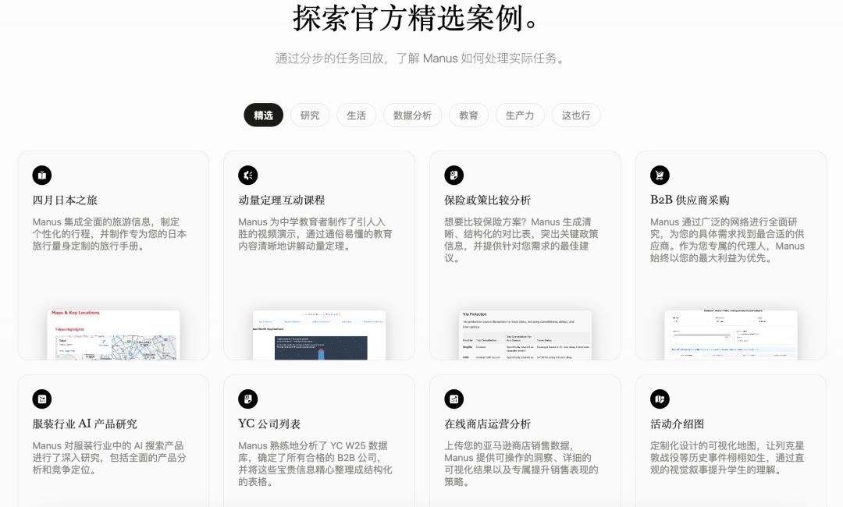Click the icon above 保险政策比较分析
The image size is (843, 507).
(x=454, y=175)
